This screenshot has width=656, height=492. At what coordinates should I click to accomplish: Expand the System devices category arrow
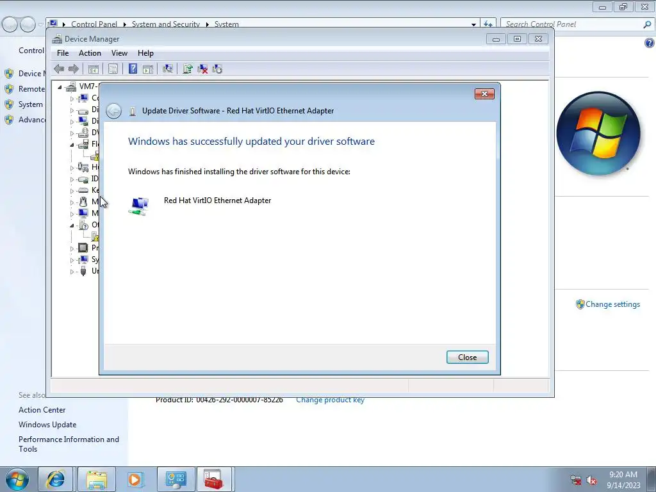72,260
